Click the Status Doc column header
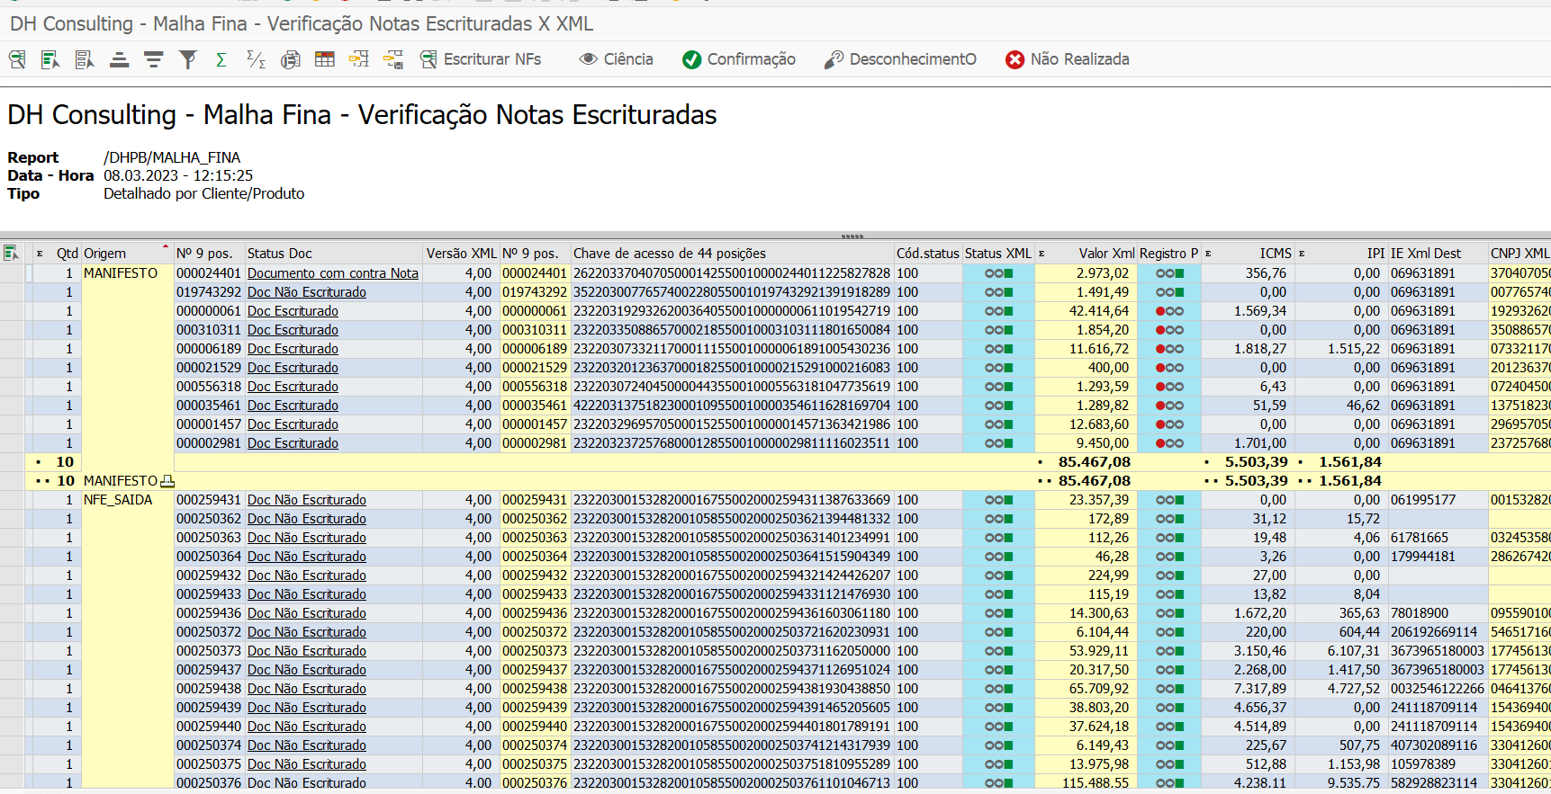Viewport: 1551px width, 794px height. tap(333, 254)
